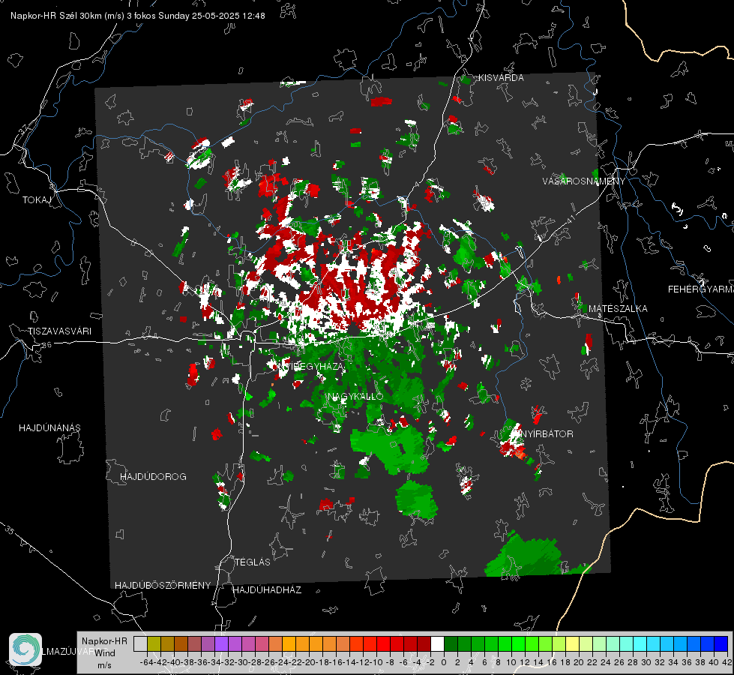Click road number 35 at lower left
The height and width of the screenshot is (675, 734).
tap(10, 531)
